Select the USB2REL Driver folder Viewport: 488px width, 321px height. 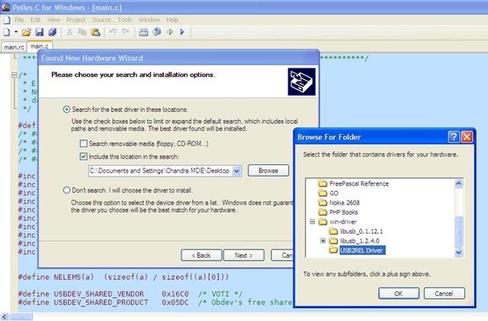[362, 250]
